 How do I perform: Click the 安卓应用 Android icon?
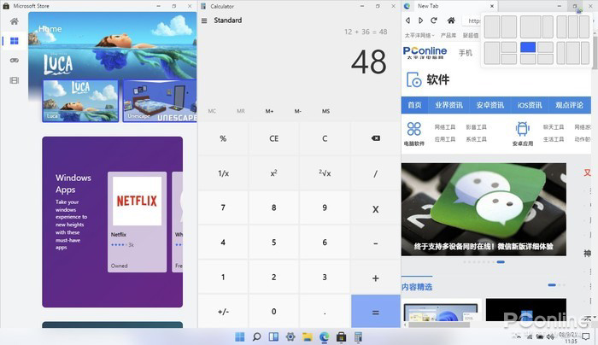point(523,129)
